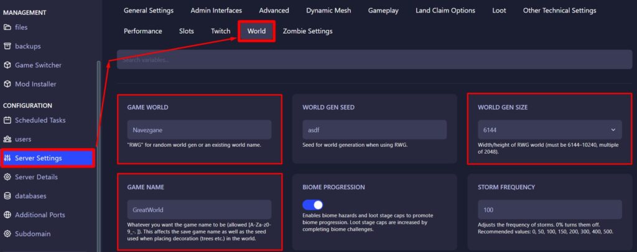This screenshot has width=637, height=252.
Task: Switch to the Zombie Settings tab
Action: [307, 31]
